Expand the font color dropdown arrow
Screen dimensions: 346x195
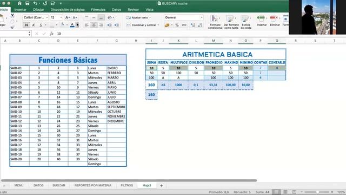click(x=77, y=25)
